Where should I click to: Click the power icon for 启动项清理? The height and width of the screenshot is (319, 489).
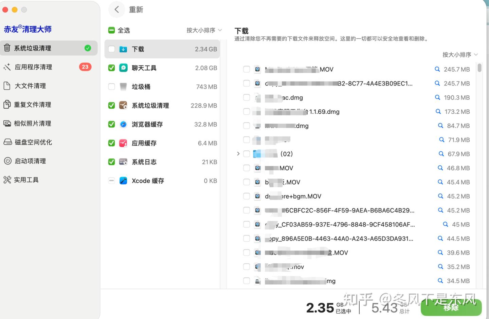click(x=7, y=161)
